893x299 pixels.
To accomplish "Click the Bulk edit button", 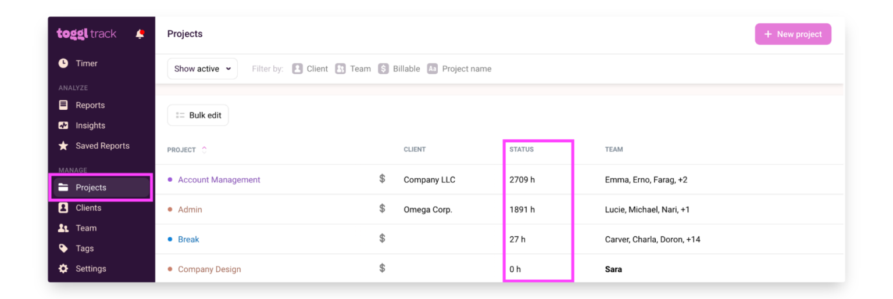I will tap(198, 116).
